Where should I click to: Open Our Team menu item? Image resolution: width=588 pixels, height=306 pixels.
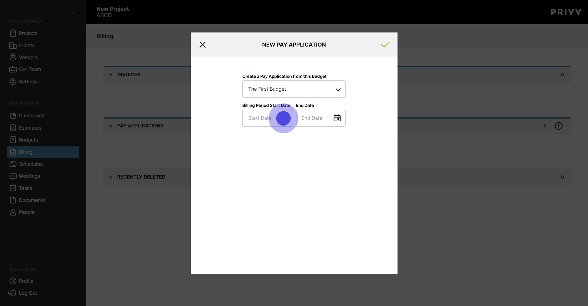pyautogui.click(x=30, y=69)
